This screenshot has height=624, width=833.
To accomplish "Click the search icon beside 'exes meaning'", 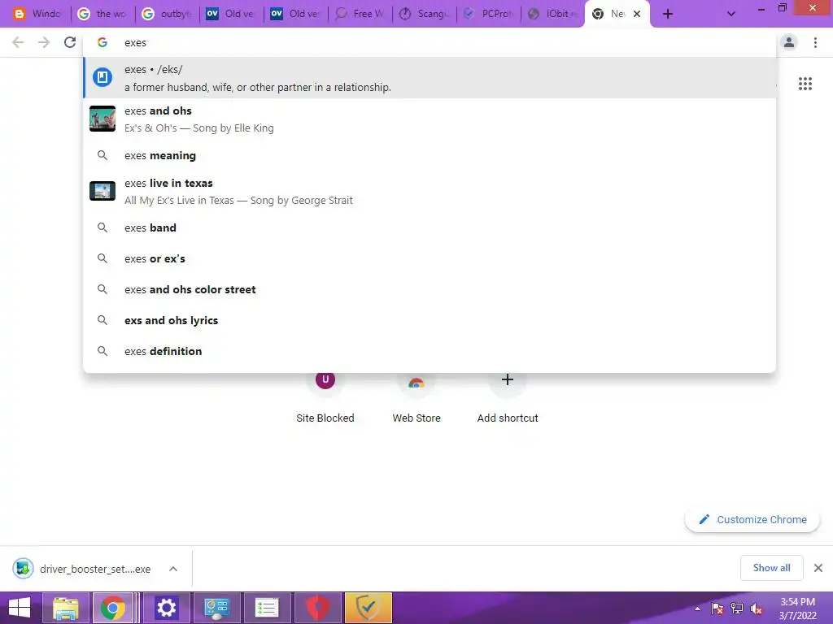I will [102, 155].
